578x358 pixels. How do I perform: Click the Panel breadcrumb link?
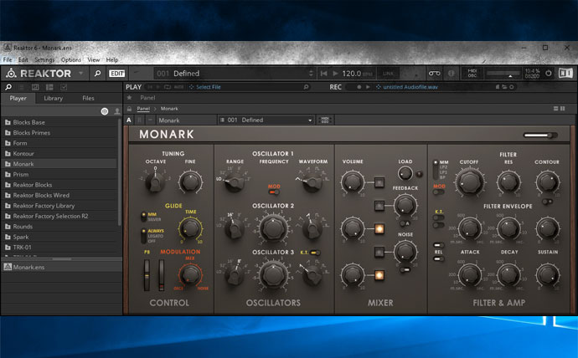(143, 109)
